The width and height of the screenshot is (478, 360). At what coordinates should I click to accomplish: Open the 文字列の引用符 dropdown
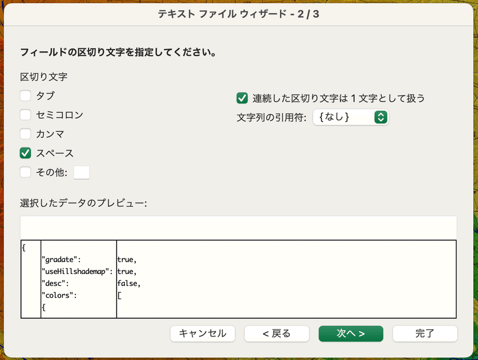[x=351, y=117]
